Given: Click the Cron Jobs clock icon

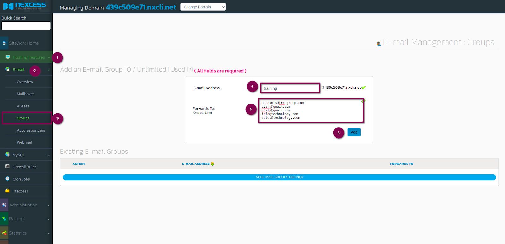Looking at the screenshot, I should pos(8,179).
